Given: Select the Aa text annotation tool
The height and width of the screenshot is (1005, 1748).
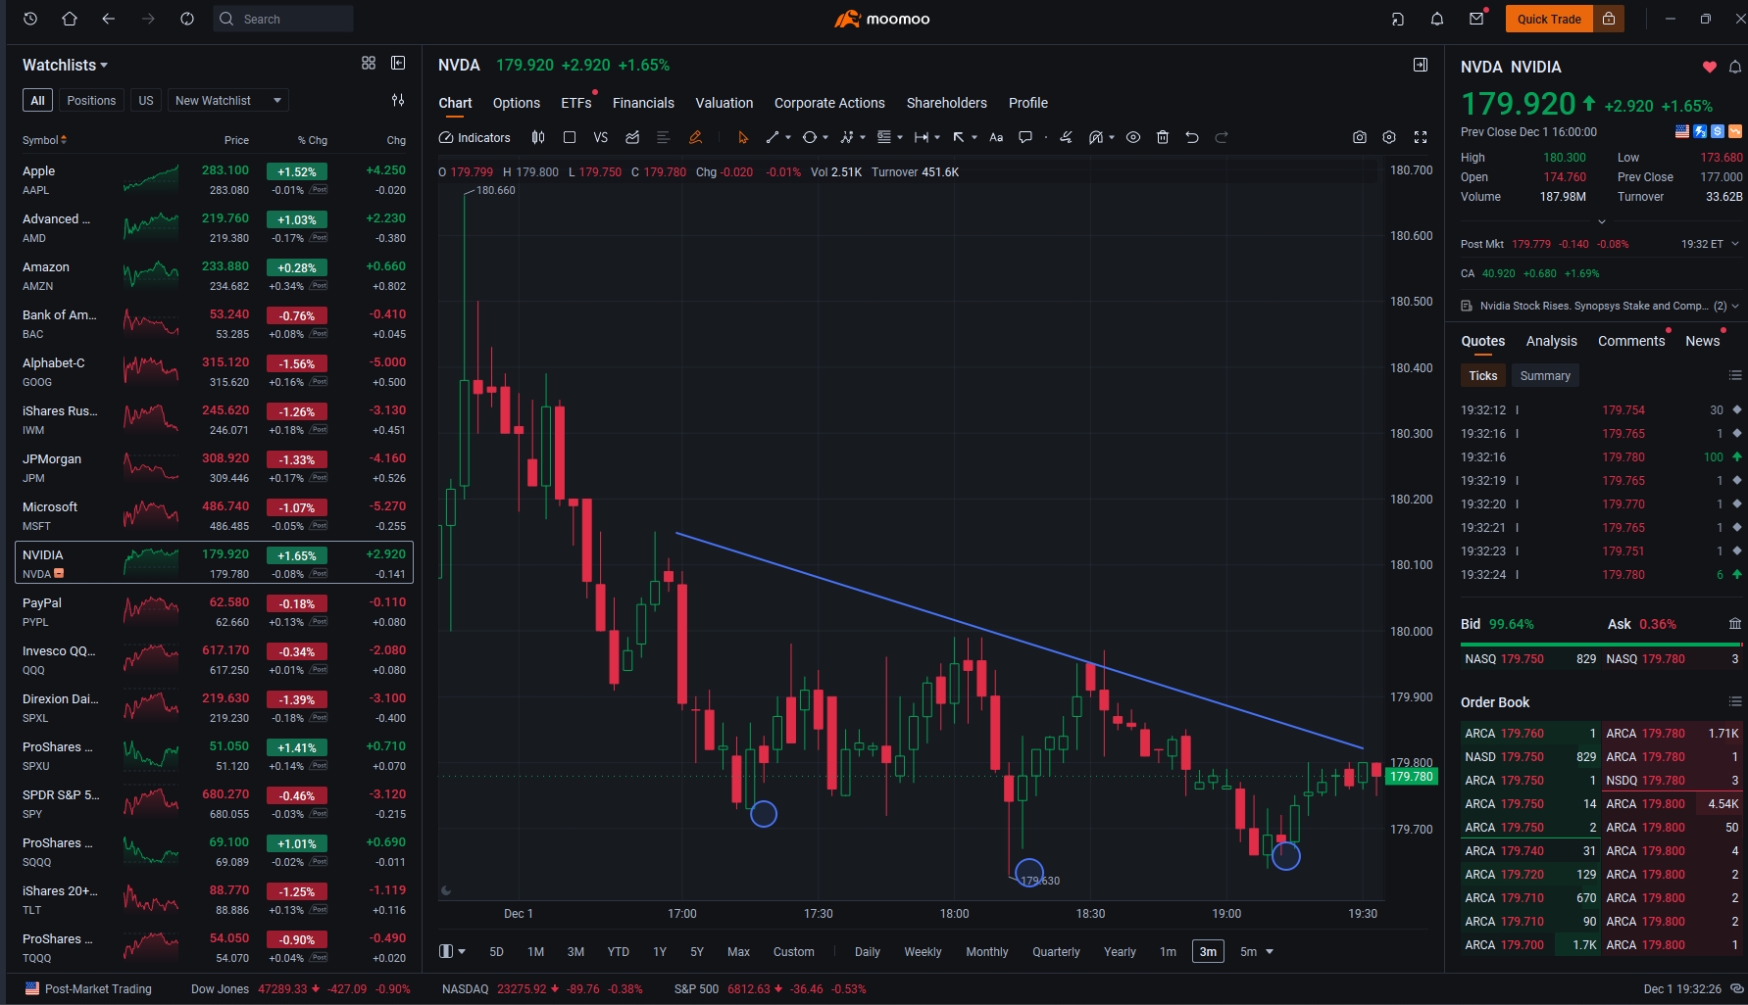Looking at the screenshot, I should coord(996,138).
